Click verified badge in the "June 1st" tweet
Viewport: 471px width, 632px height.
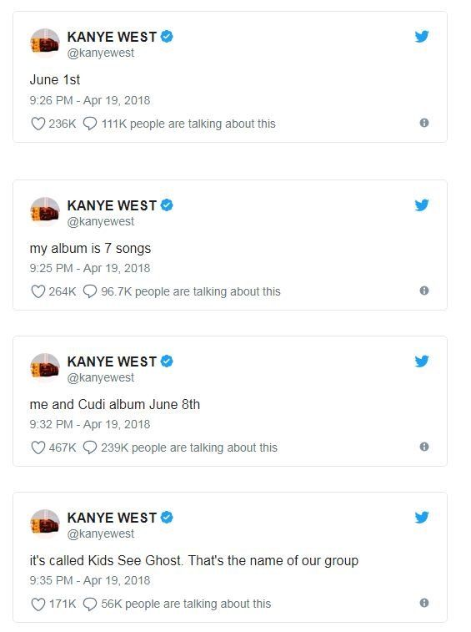click(x=167, y=36)
